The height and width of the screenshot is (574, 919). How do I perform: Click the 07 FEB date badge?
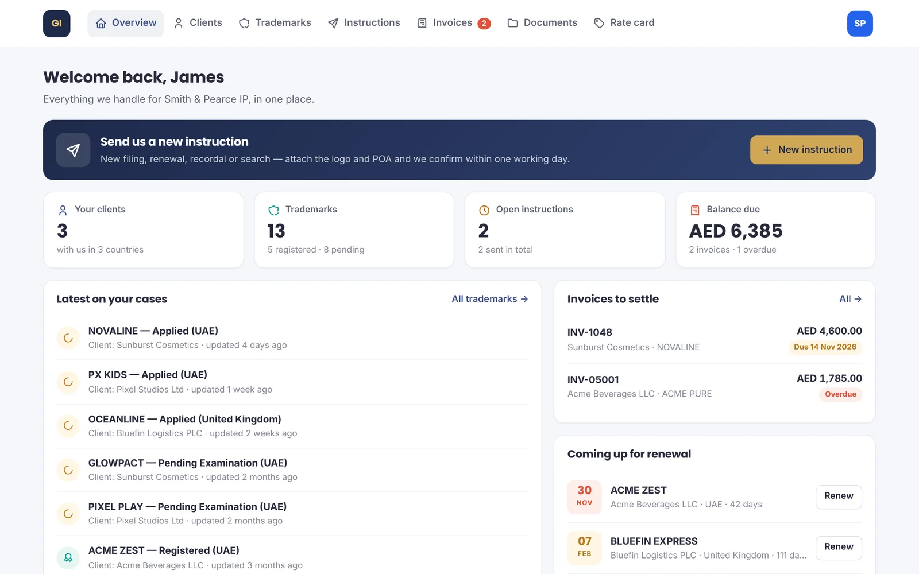click(584, 548)
